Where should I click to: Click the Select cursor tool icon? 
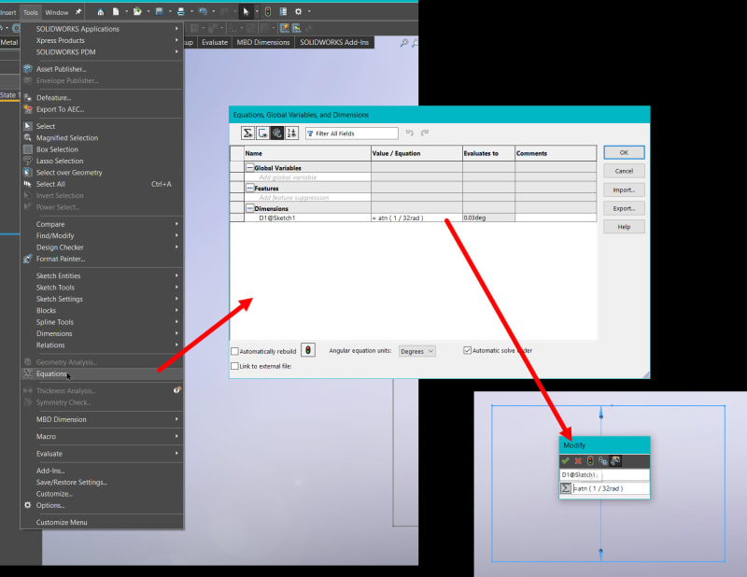246,11
